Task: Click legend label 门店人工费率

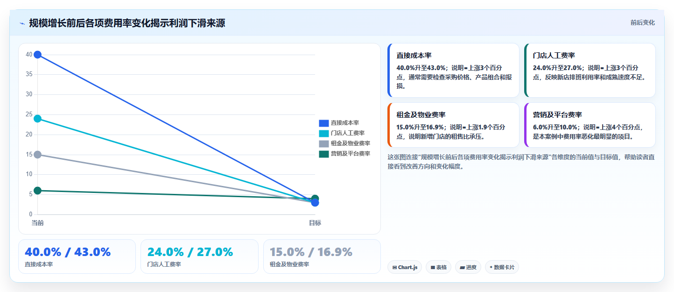Action: pos(348,133)
